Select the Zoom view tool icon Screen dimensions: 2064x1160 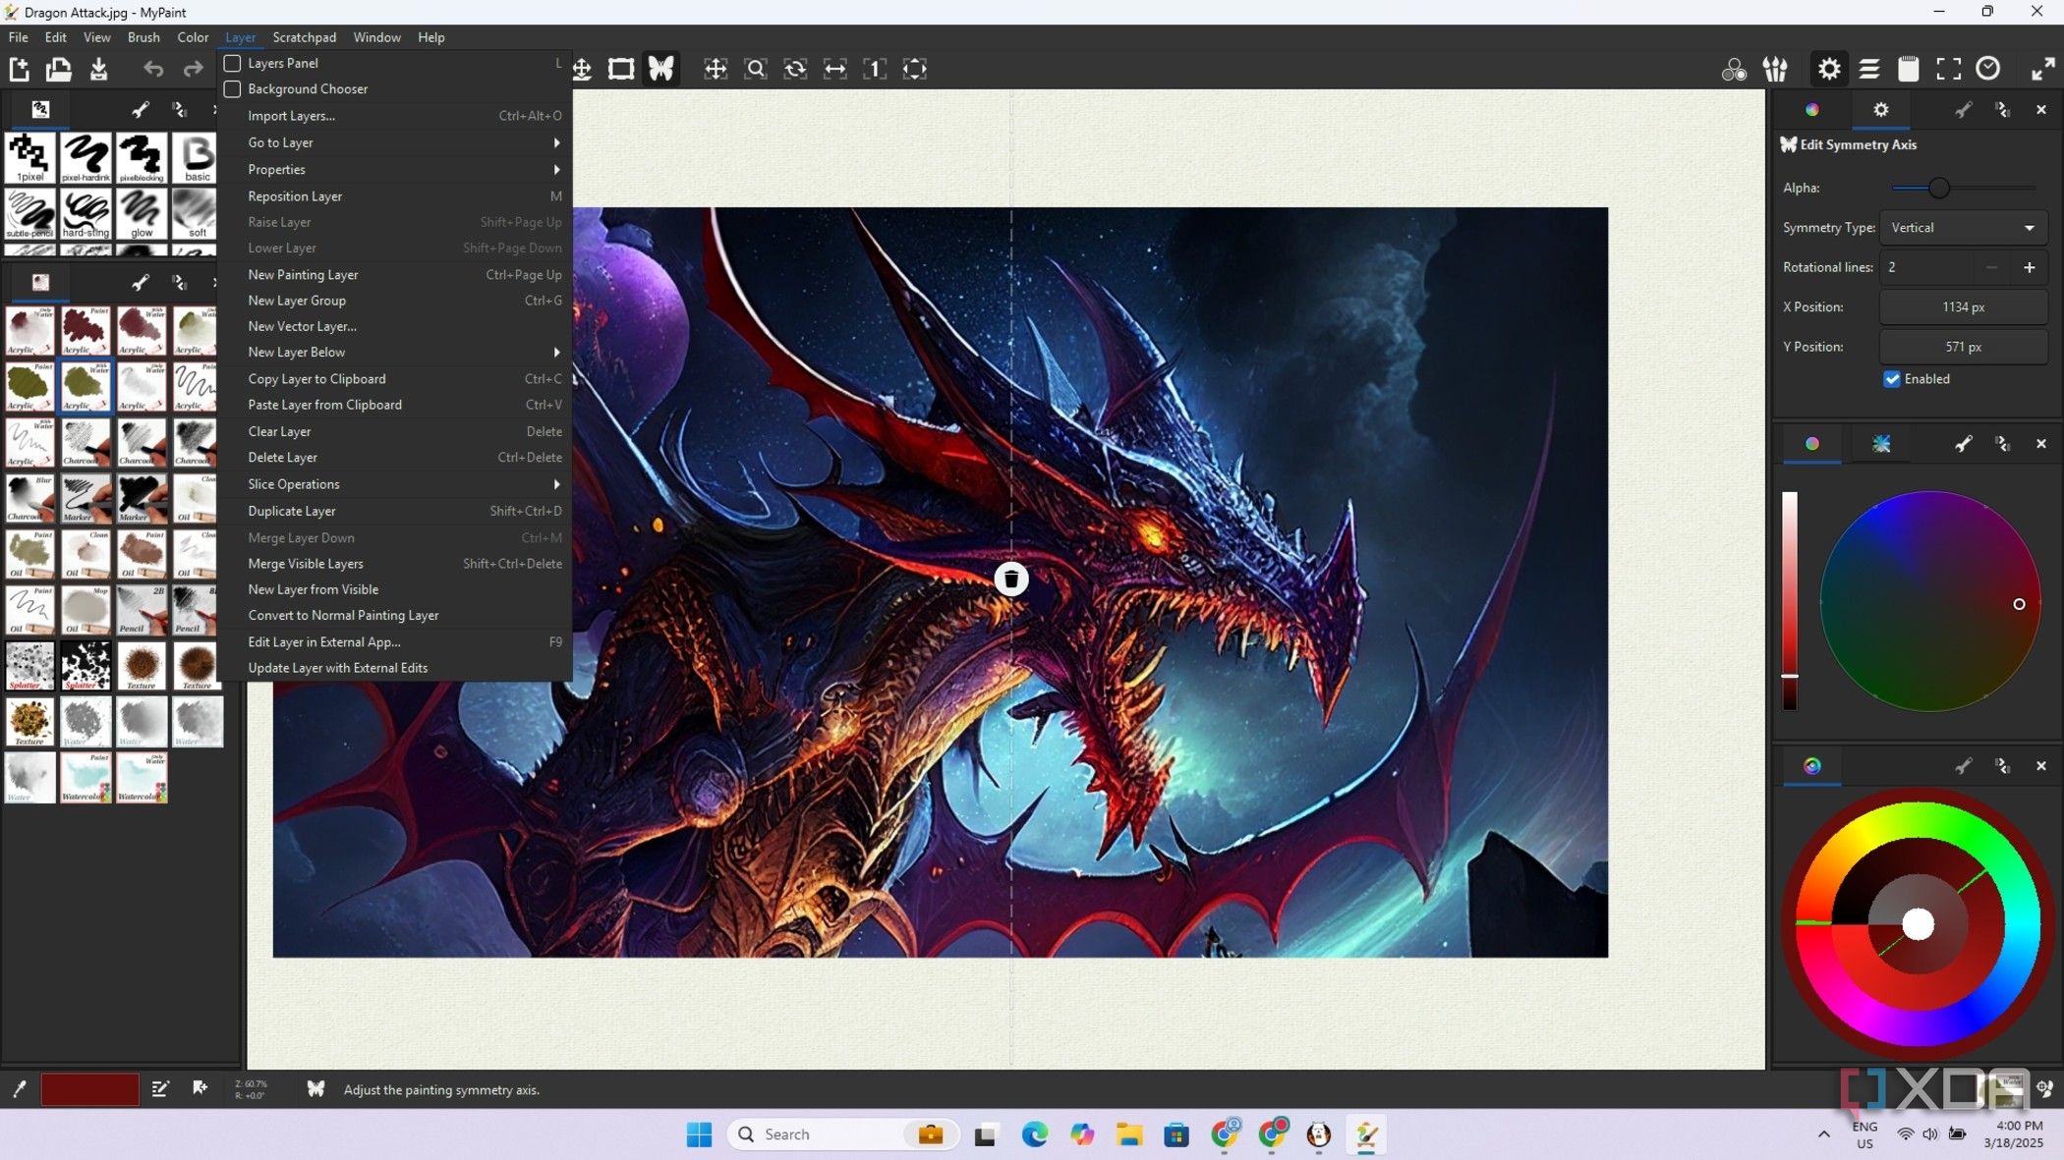tap(756, 69)
